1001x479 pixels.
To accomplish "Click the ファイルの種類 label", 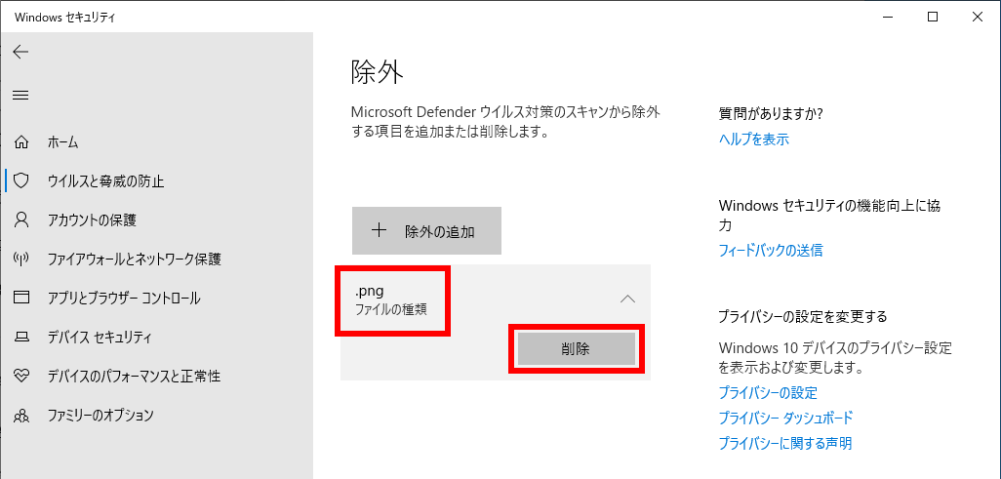I will click(390, 310).
